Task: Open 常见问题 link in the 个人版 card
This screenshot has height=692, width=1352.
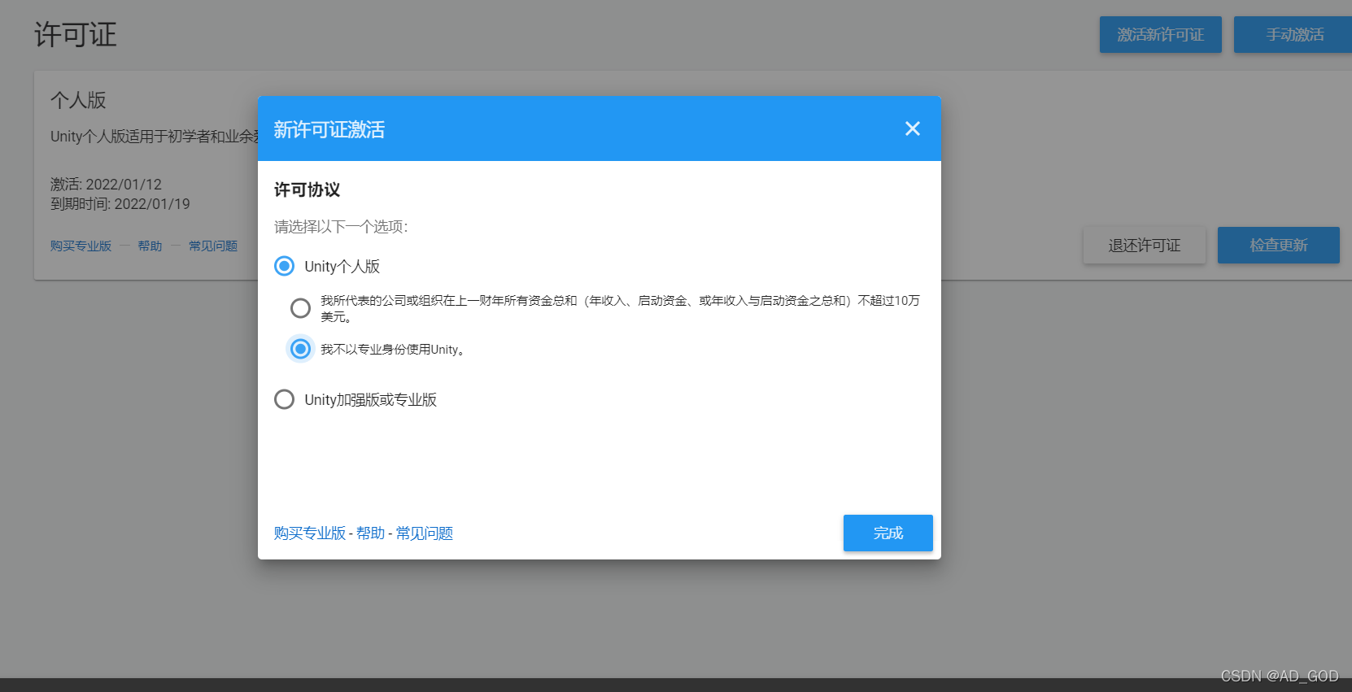Action: (213, 246)
